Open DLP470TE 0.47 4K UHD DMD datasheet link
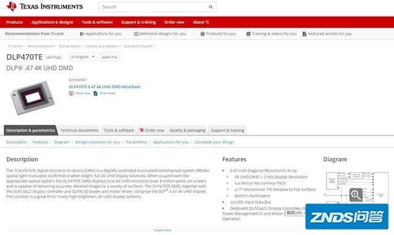This screenshot has width=394, height=235. pos(105,87)
